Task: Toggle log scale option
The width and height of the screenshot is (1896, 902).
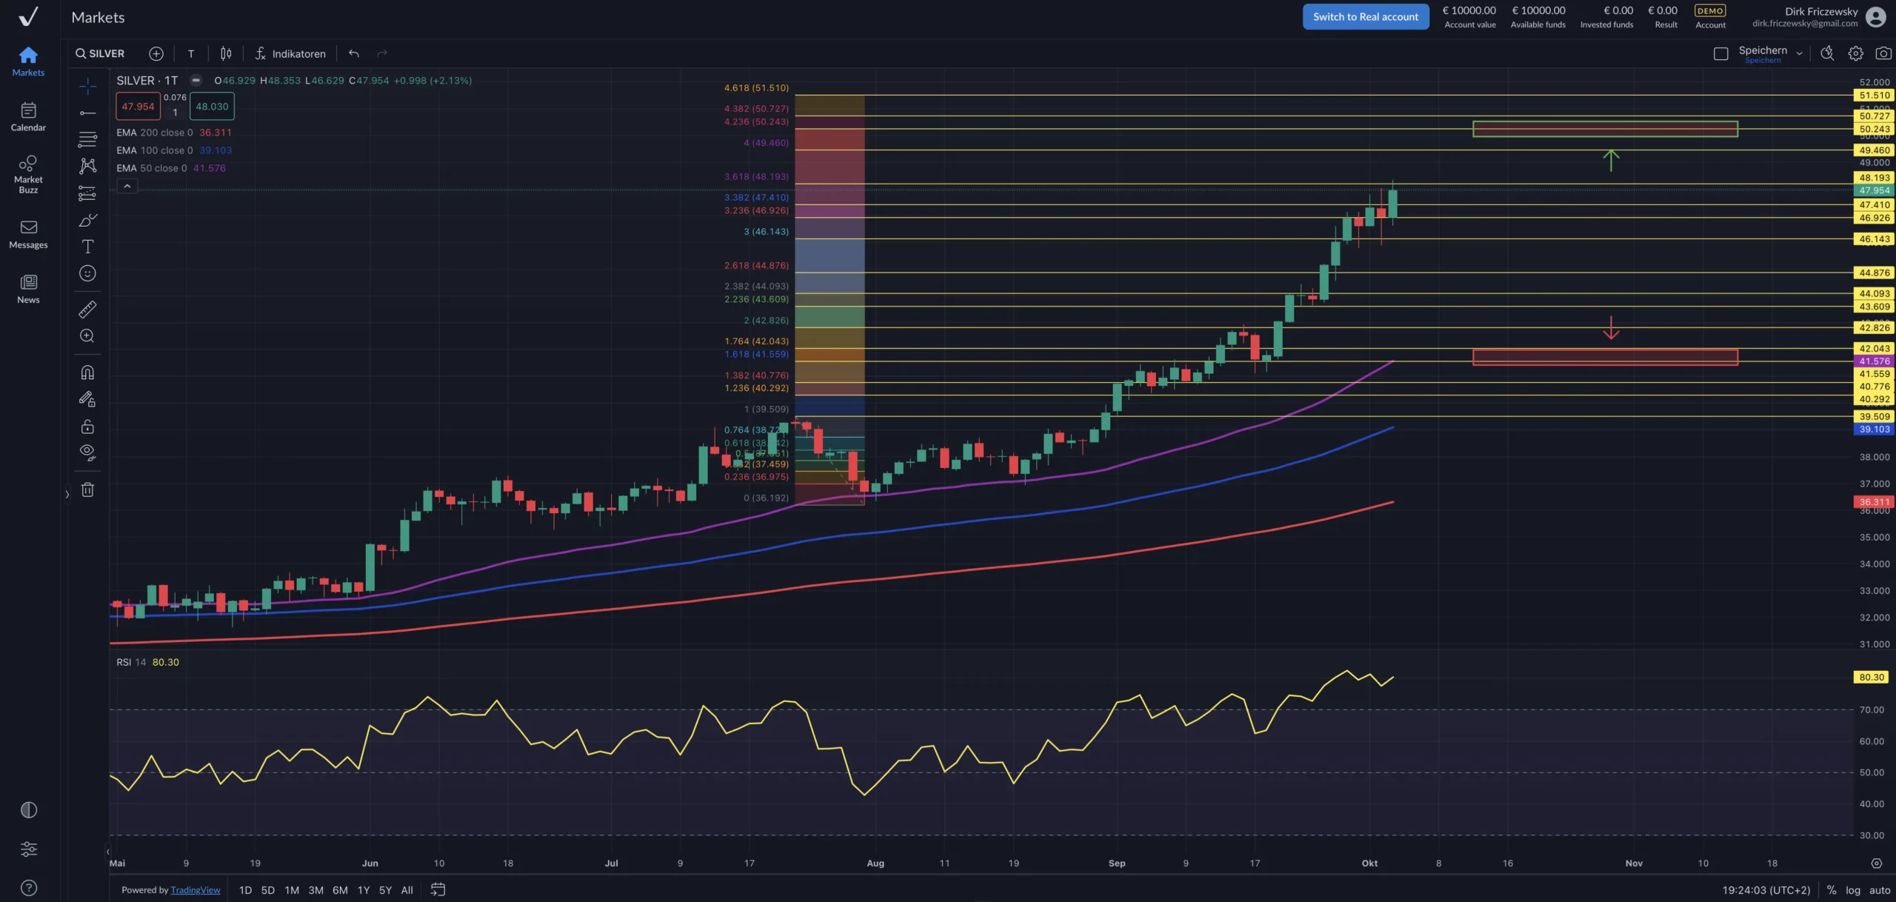Action: coord(1852,890)
